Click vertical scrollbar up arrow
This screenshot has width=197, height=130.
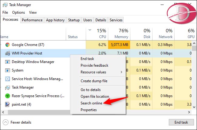(x=194, y=43)
